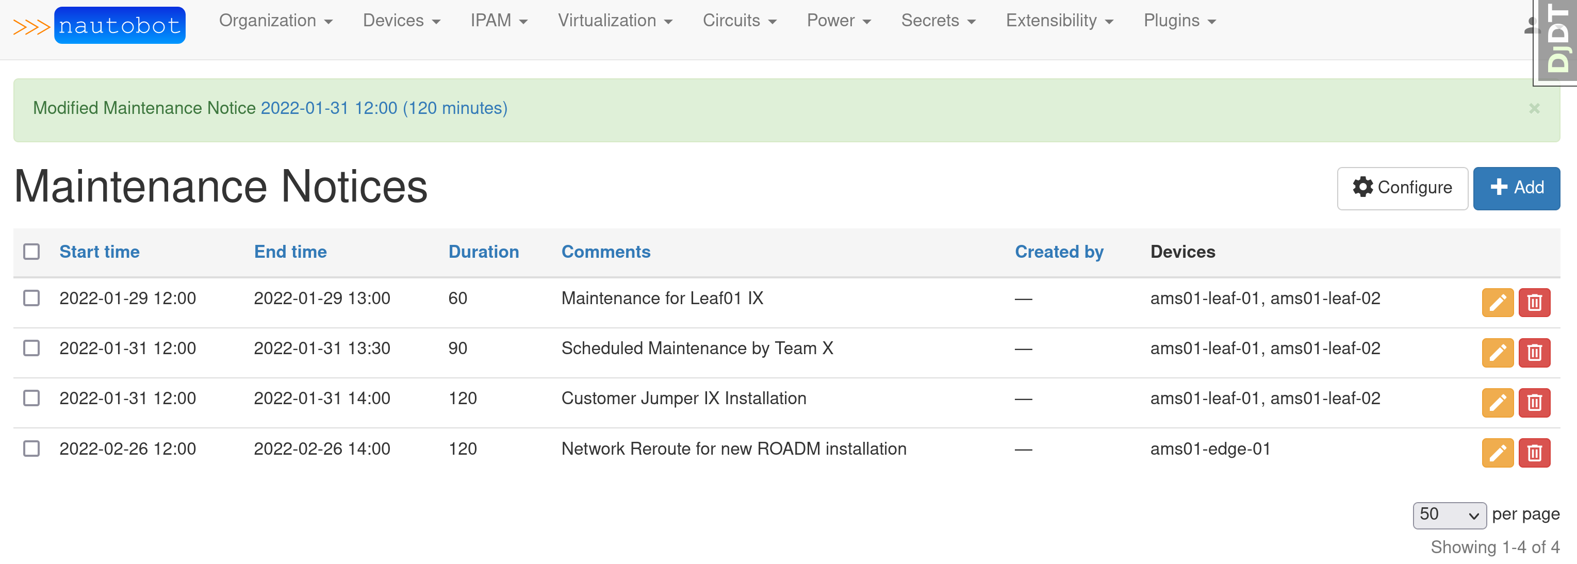The image size is (1577, 564).
Task: Click the Add button
Action: click(1516, 188)
